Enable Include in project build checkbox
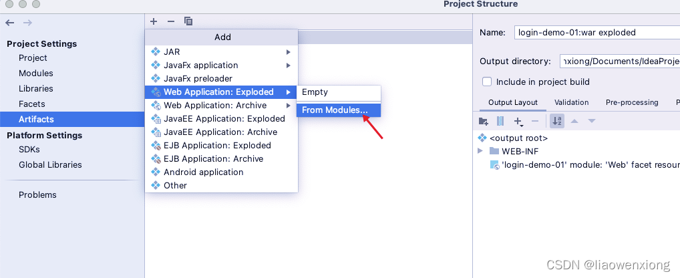Image resolution: width=680 pixels, height=278 pixels. tap(488, 82)
